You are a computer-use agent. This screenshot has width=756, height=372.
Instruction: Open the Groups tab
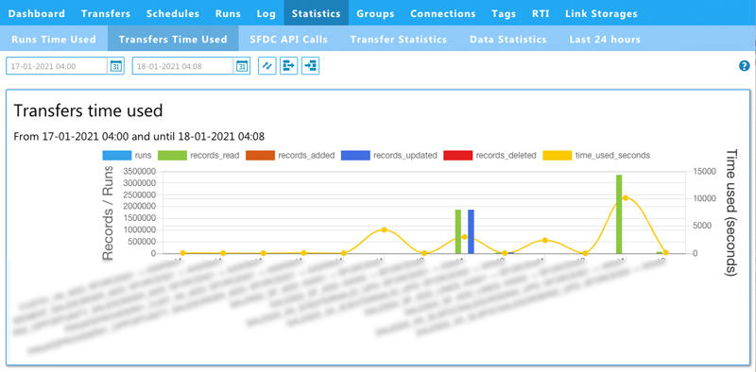pyautogui.click(x=375, y=13)
